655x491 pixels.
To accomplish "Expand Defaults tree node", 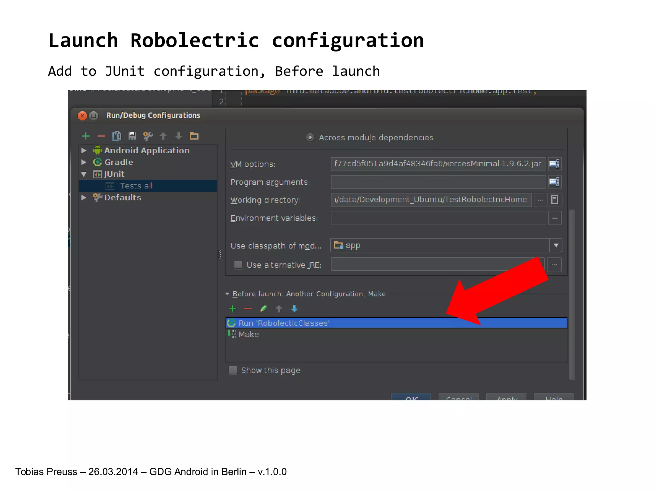I will click(84, 197).
